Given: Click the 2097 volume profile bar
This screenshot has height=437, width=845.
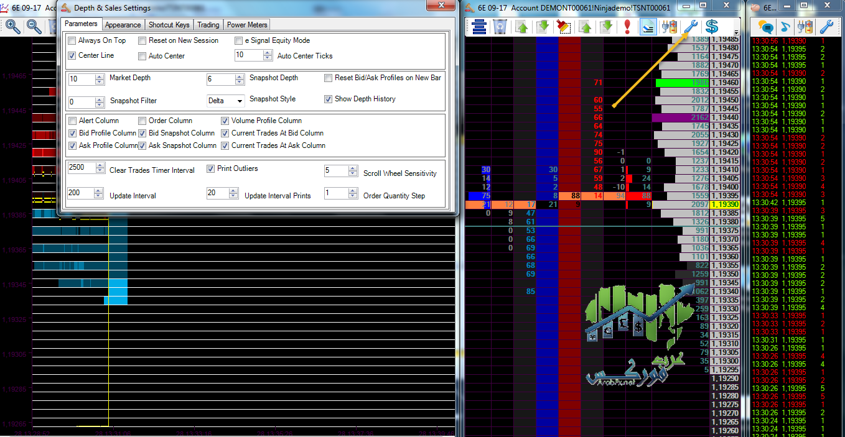Looking at the screenshot, I should (681, 205).
